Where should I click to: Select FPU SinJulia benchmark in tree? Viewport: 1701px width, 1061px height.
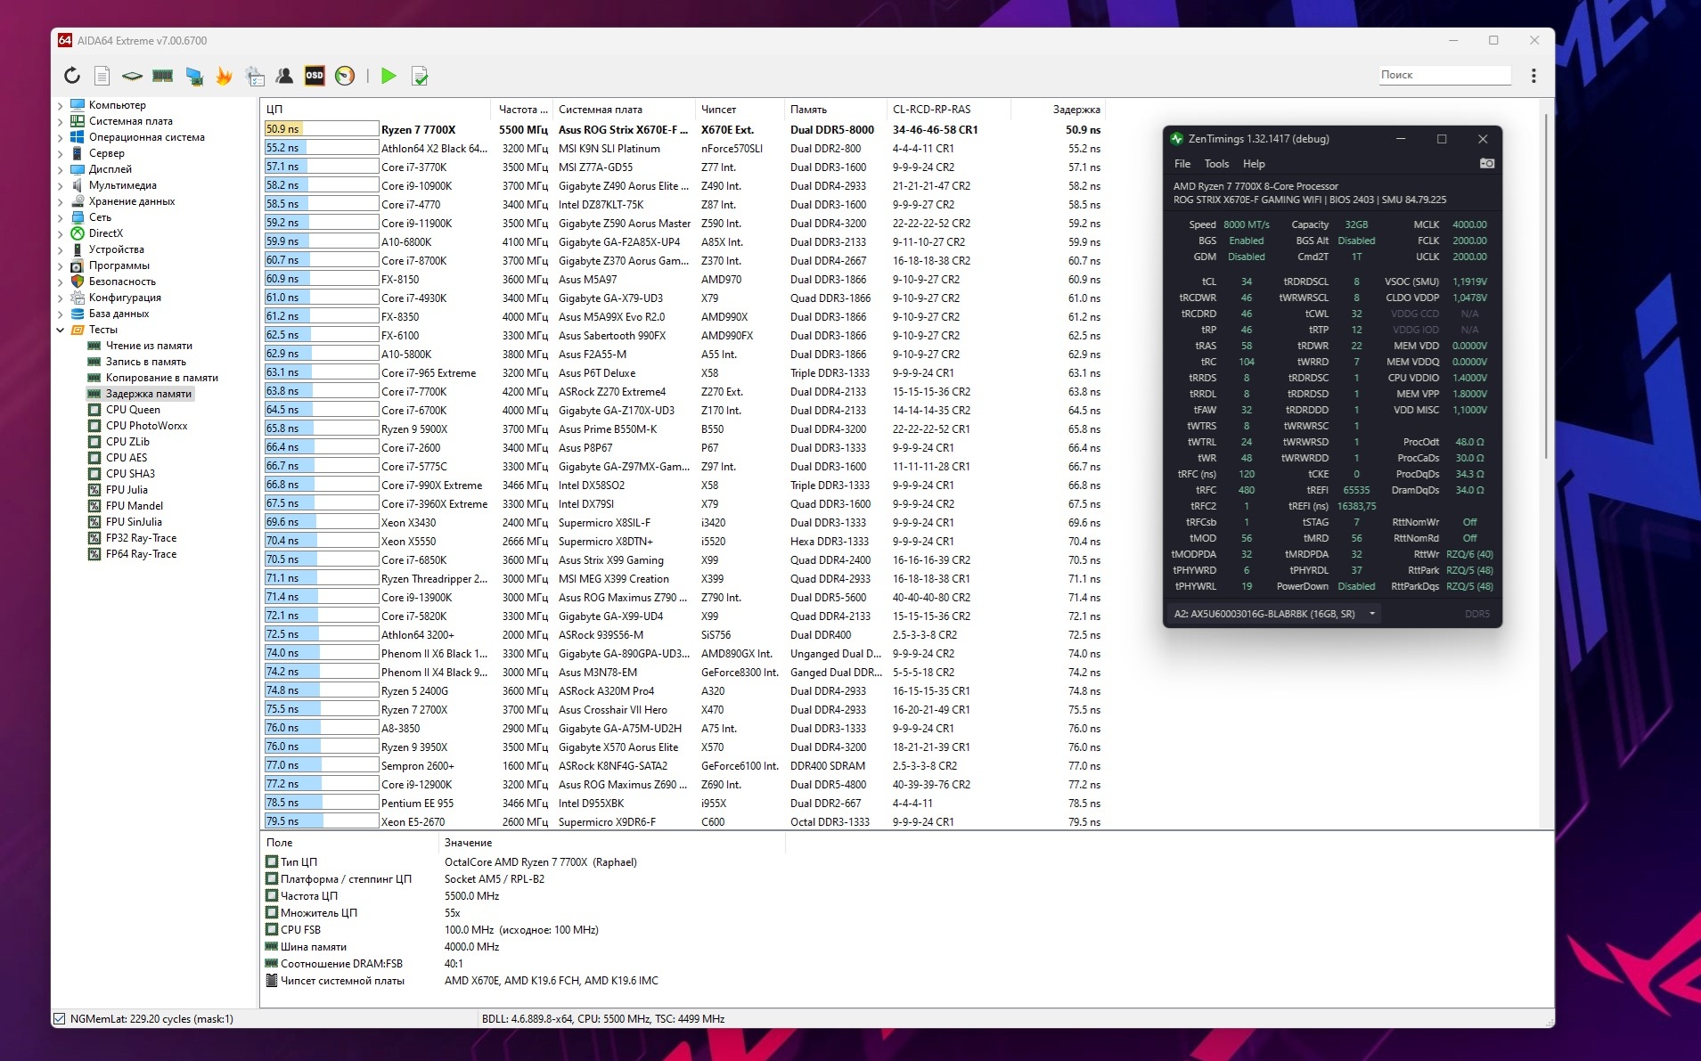coord(134,522)
